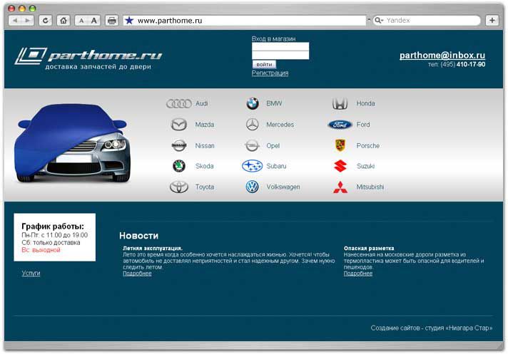Print the page with printer icon
The image size is (508, 354).
pyautogui.click(x=112, y=21)
